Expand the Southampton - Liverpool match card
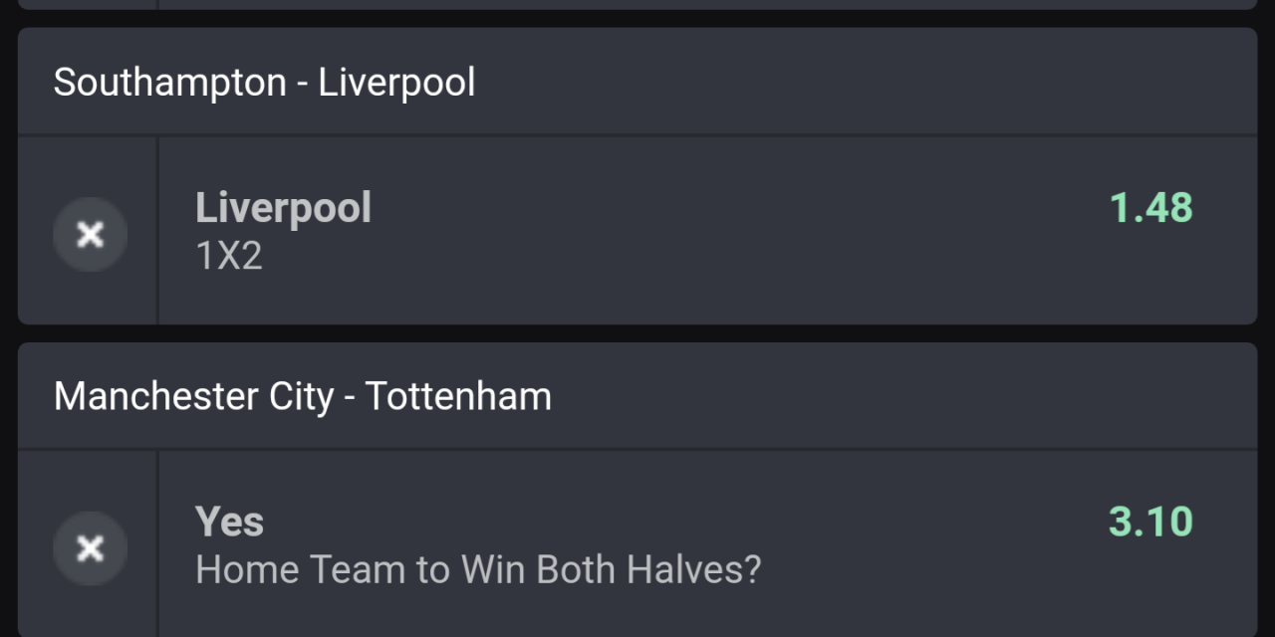 point(264,82)
